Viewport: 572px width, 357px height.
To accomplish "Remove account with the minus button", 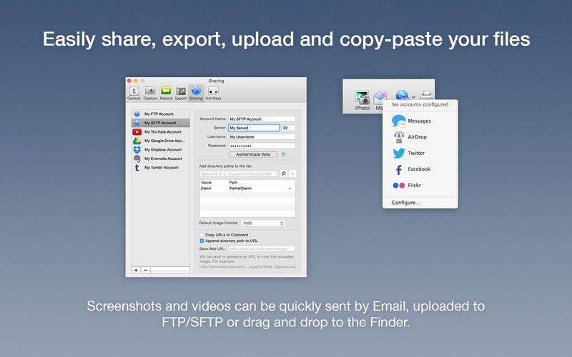I will pos(145,271).
